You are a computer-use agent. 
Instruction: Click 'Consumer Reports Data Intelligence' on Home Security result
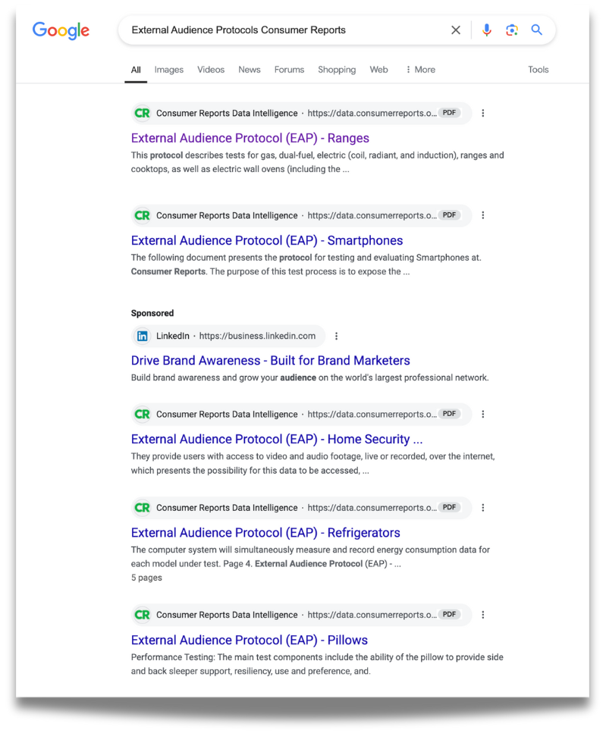pos(227,414)
